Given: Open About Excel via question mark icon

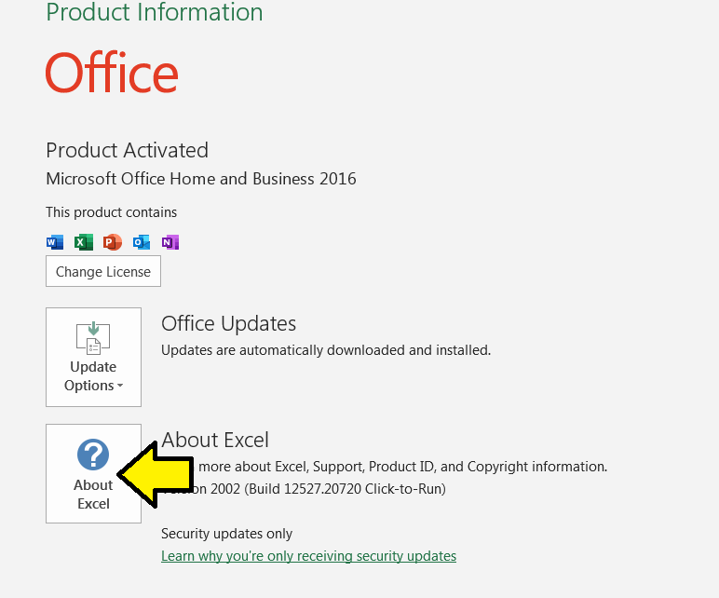Looking at the screenshot, I should [x=93, y=455].
